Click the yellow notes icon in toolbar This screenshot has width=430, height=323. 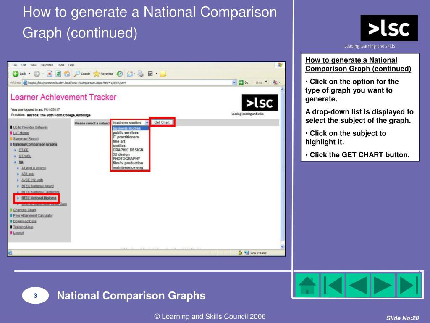(x=163, y=74)
